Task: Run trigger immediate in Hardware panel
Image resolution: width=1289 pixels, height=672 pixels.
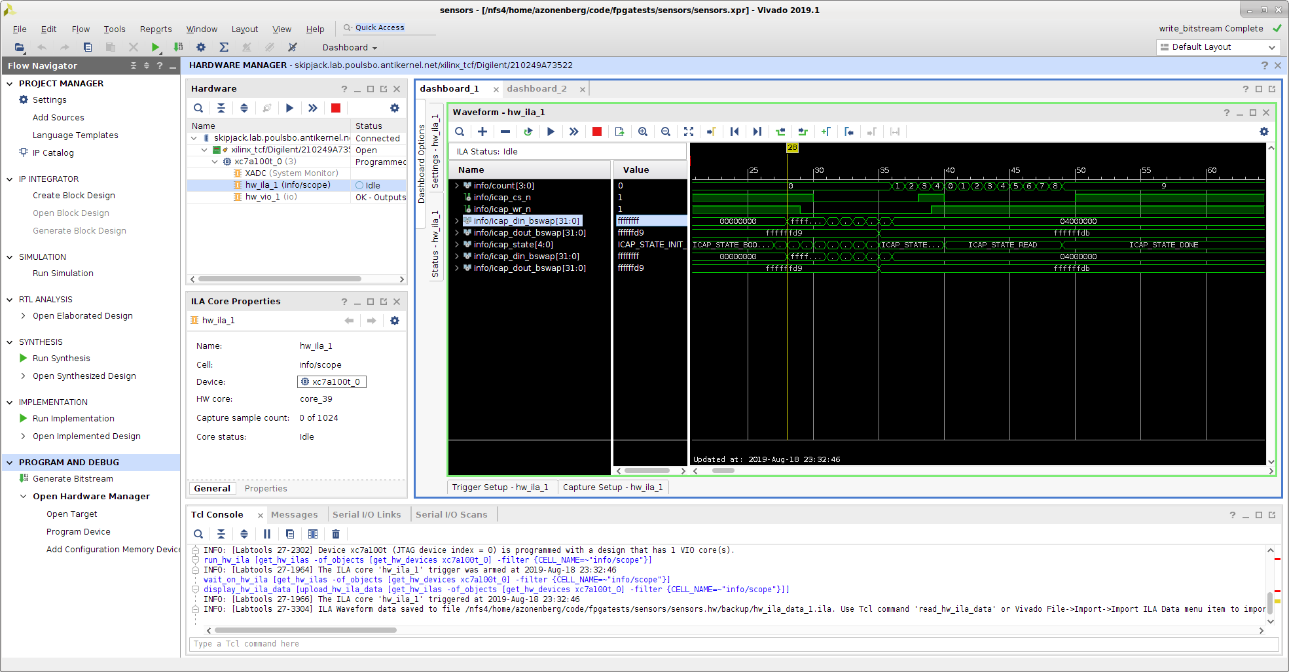Action: tap(313, 108)
